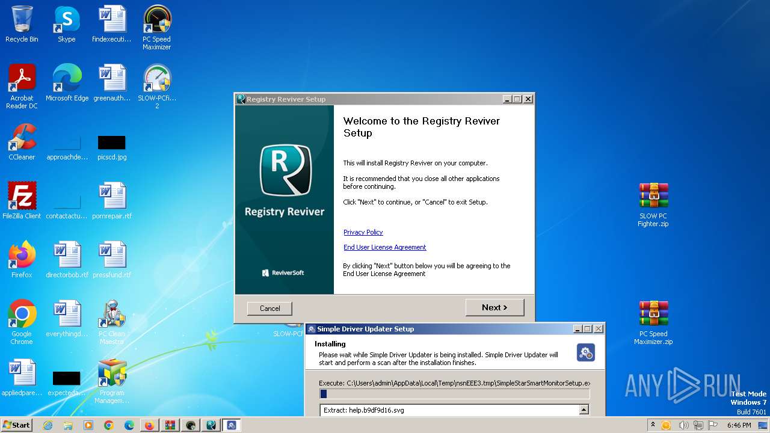Click the Simple Driver Updater gear icon
This screenshot has height=433, width=770.
click(x=585, y=352)
